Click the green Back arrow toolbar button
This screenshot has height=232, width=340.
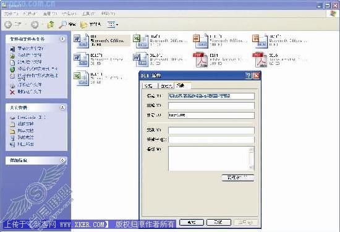tap(8, 25)
